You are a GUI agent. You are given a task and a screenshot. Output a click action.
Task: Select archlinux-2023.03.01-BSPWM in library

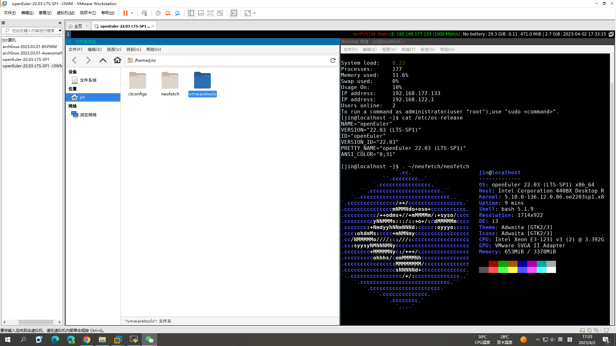point(30,46)
